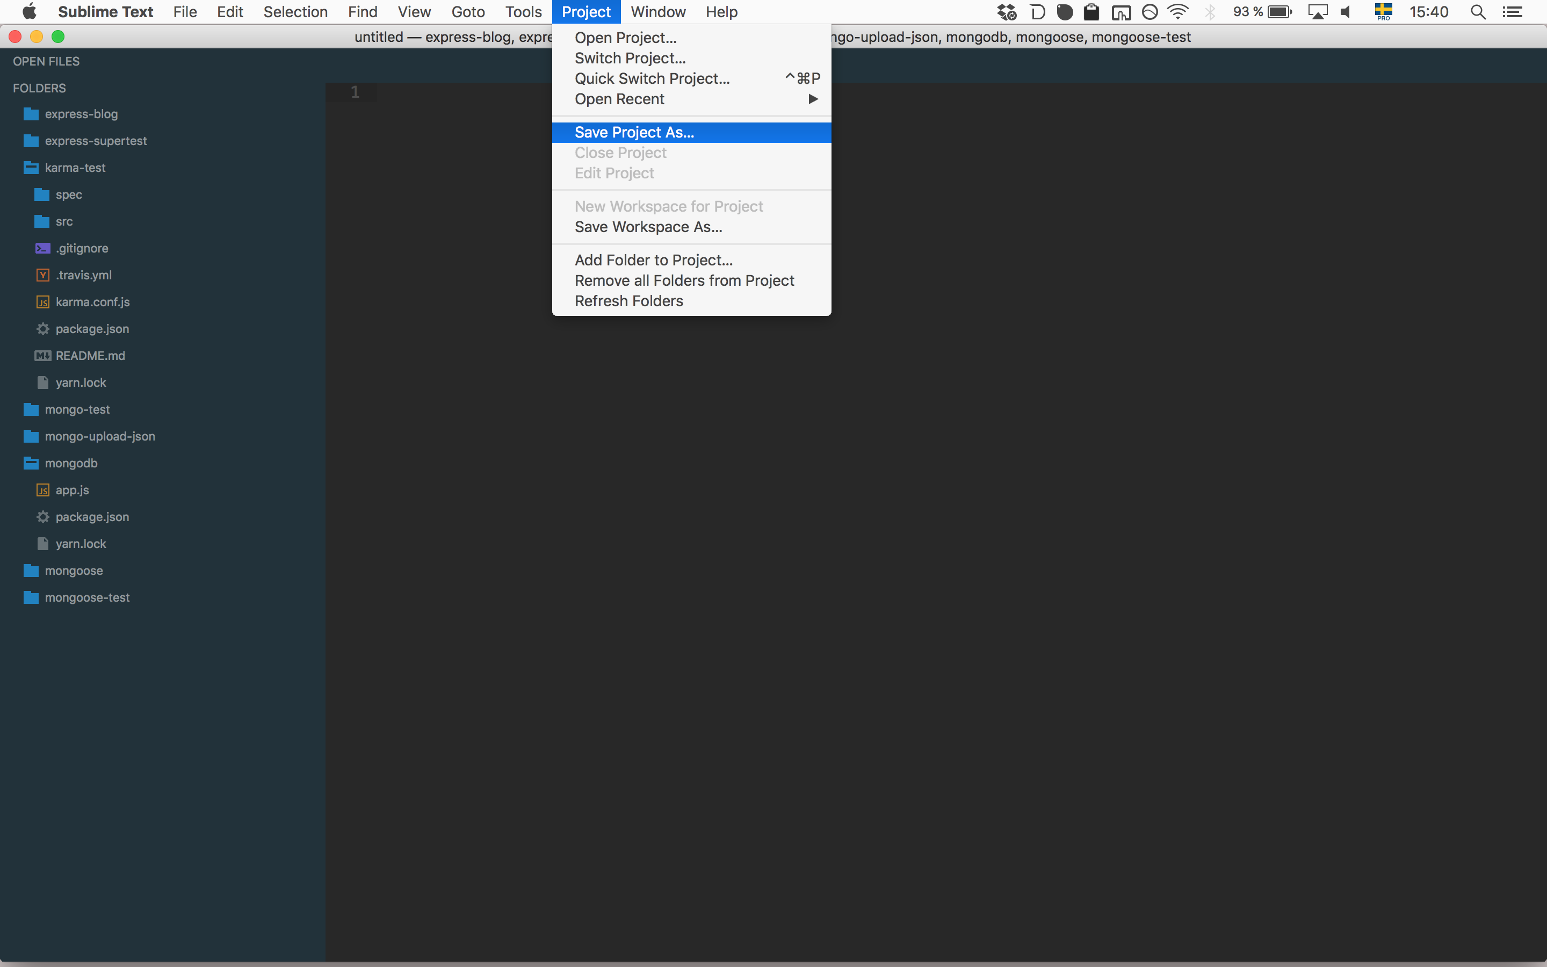This screenshot has height=967, width=1547.
Task: Open mongoose-test folder in sidebar
Action: tap(87, 597)
